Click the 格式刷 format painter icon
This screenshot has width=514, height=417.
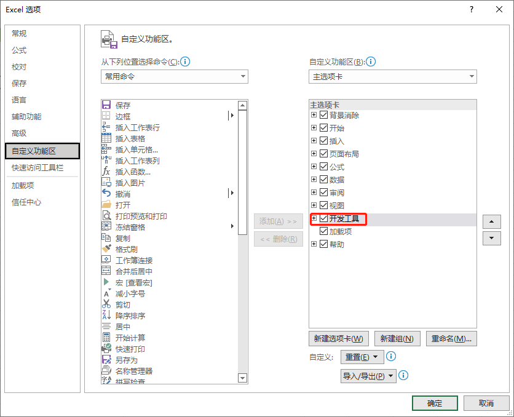point(106,249)
